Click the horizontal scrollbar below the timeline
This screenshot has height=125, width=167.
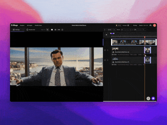(130, 101)
